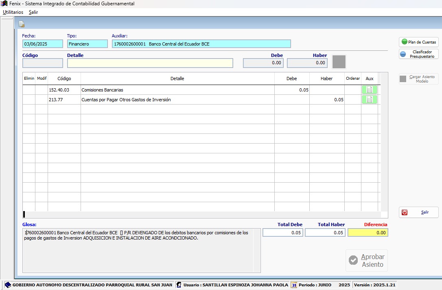Click Aprobar Asiento button
The width and height of the screenshot is (442, 290).
[367, 260]
